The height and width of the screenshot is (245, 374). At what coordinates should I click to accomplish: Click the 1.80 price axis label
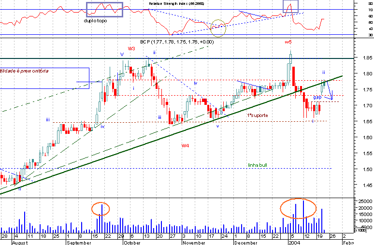pyautogui.click(x=368, y=74)
